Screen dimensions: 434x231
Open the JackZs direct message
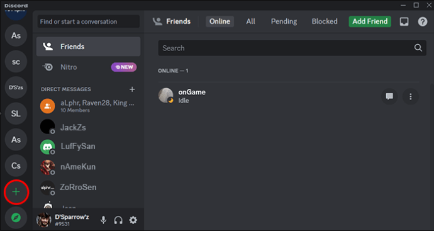(88, 127)
